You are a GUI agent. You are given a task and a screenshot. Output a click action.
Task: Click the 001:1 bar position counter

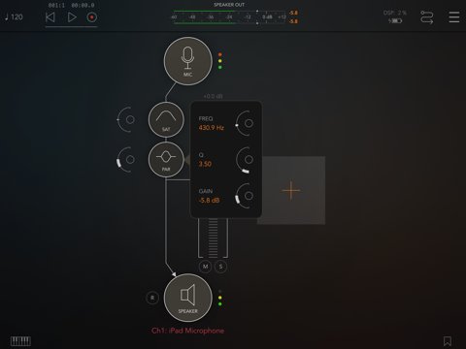pos(56,6)
